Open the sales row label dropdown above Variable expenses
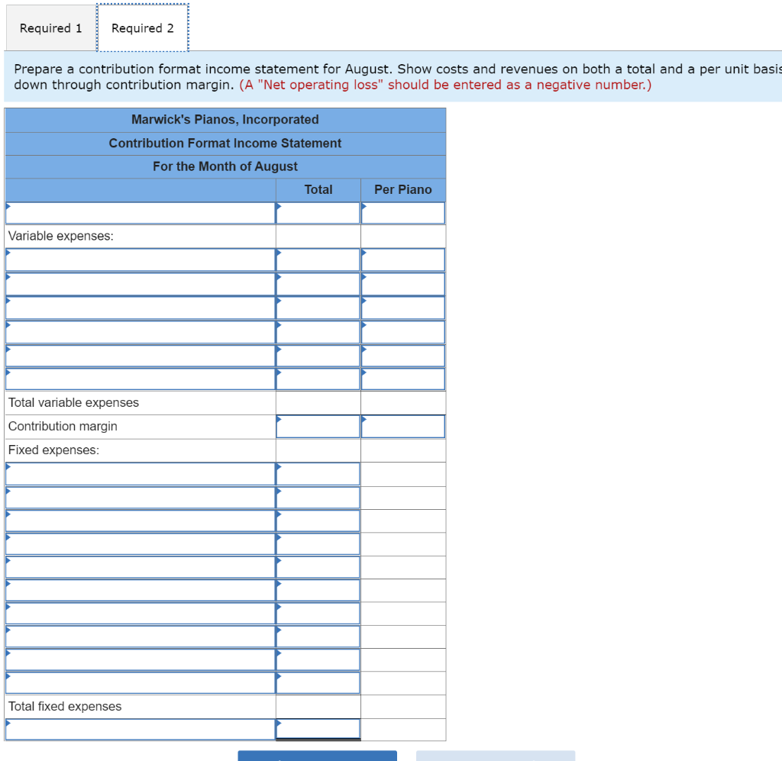 click(x=141, y=213)
